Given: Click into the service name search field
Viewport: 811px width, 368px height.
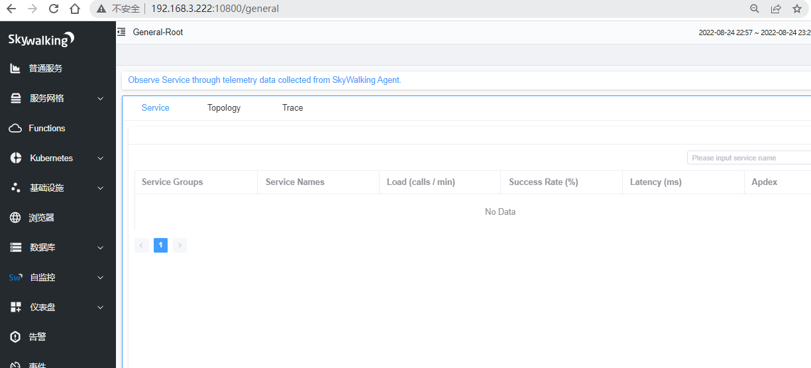Looking at the screenshot, I should pos(749,158).
